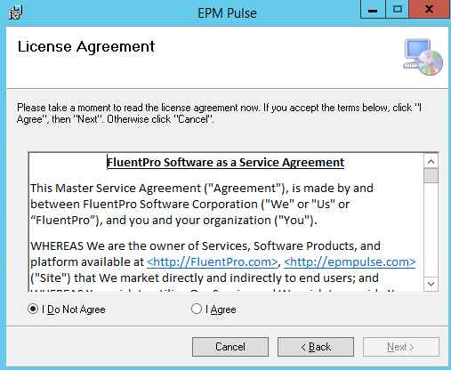Click the computer and CD setup icon

[423, 57]
